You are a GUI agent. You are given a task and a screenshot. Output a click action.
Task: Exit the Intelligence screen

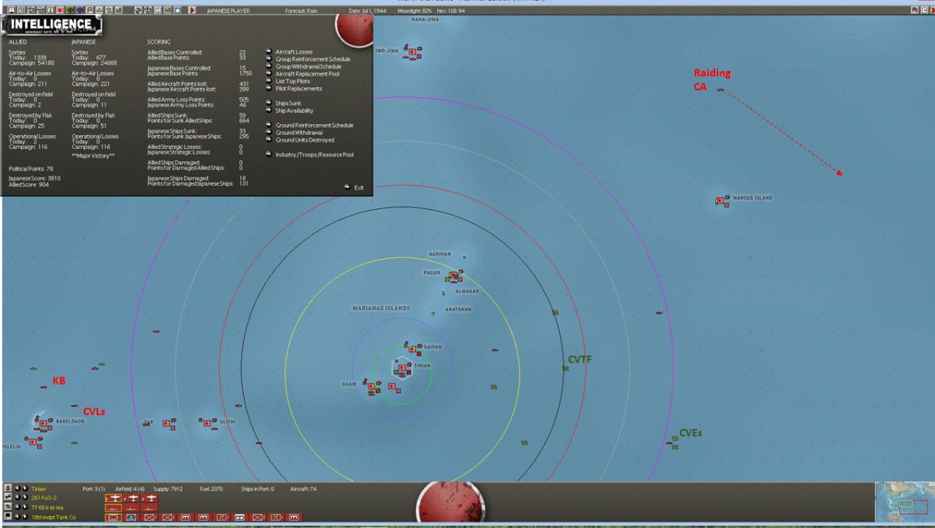[x=354, y=187]
